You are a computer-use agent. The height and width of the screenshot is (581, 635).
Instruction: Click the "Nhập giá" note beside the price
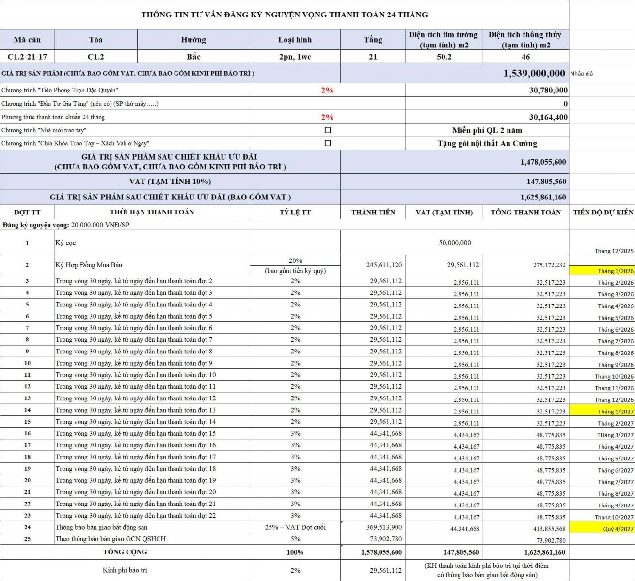click(582, 74)
